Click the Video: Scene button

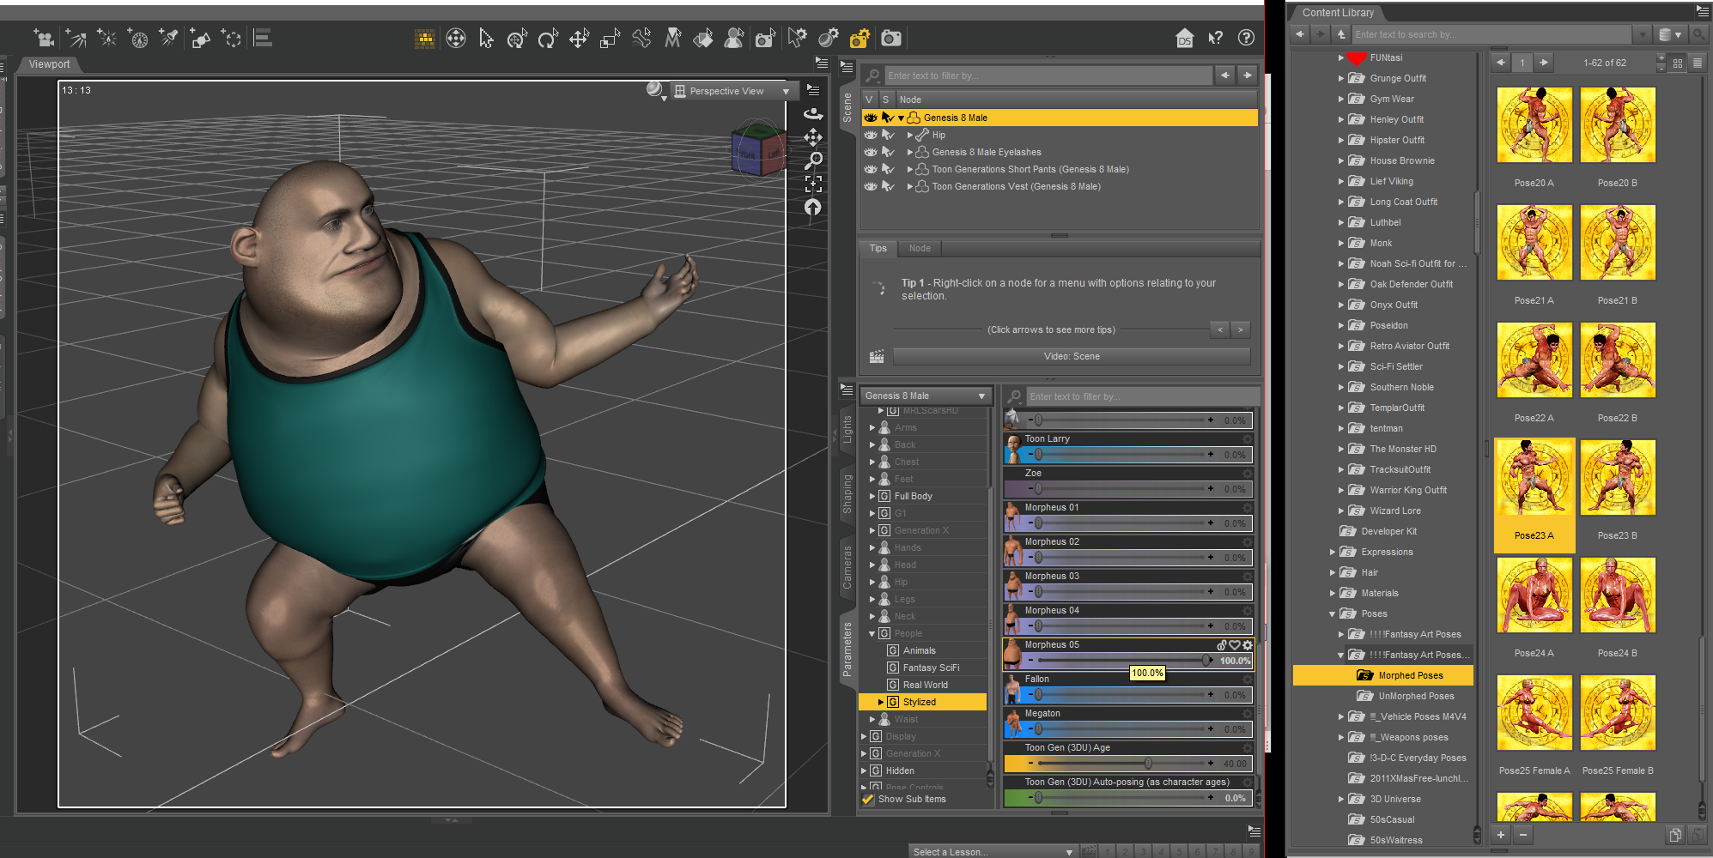point(1071,356)
